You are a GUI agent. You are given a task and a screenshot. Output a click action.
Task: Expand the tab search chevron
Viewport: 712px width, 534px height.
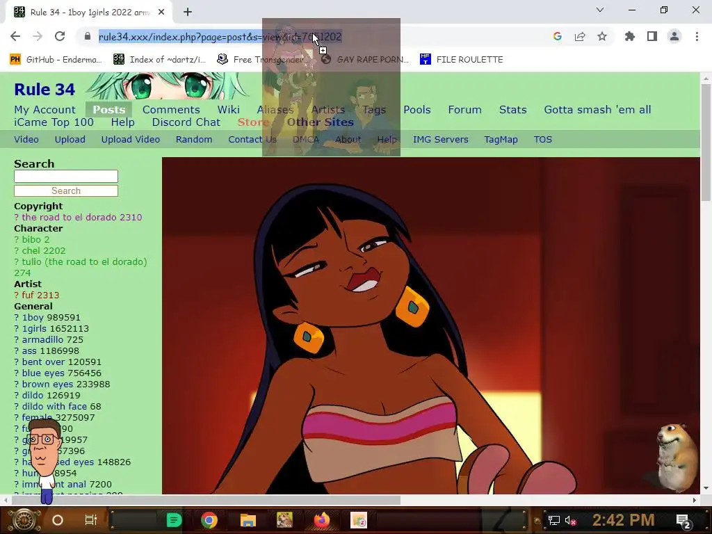click(x=600, y=10)
